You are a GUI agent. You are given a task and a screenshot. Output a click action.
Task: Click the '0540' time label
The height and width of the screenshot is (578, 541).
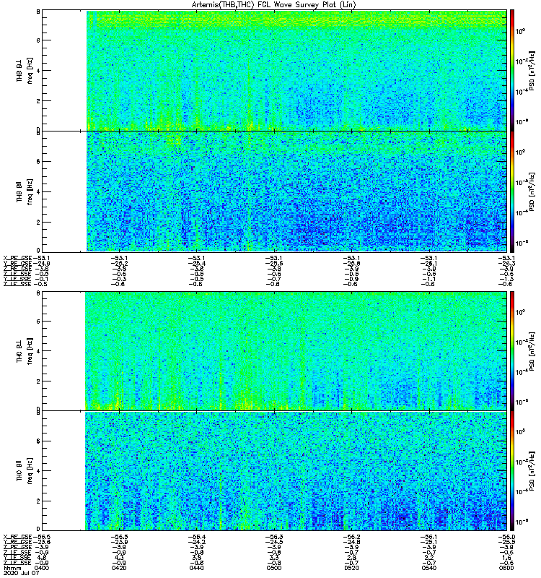click(x=428, y=568)
